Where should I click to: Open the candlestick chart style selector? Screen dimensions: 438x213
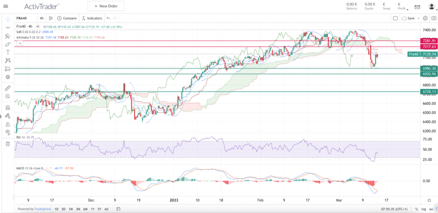tap(51, 18)
